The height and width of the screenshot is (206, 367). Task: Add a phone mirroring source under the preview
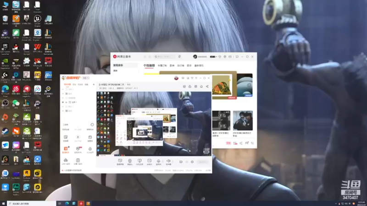[139, 162]
